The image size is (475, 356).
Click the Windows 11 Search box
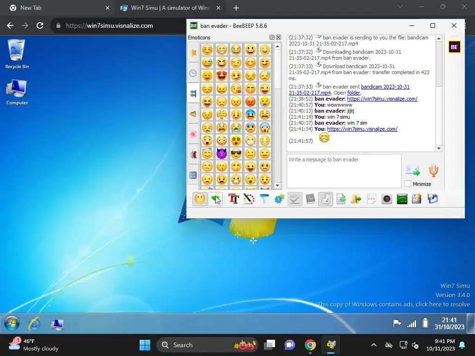(207, 345)
